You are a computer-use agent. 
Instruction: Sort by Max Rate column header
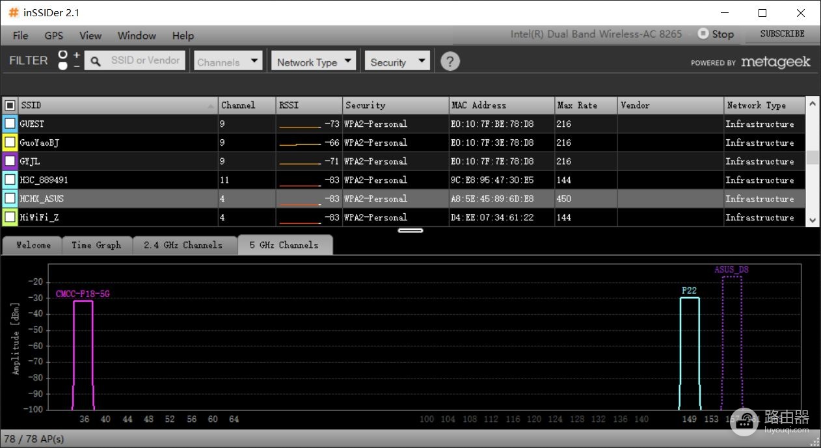pos(586,105)
